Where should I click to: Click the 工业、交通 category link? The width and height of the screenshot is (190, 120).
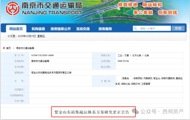(x=123, y=55)
